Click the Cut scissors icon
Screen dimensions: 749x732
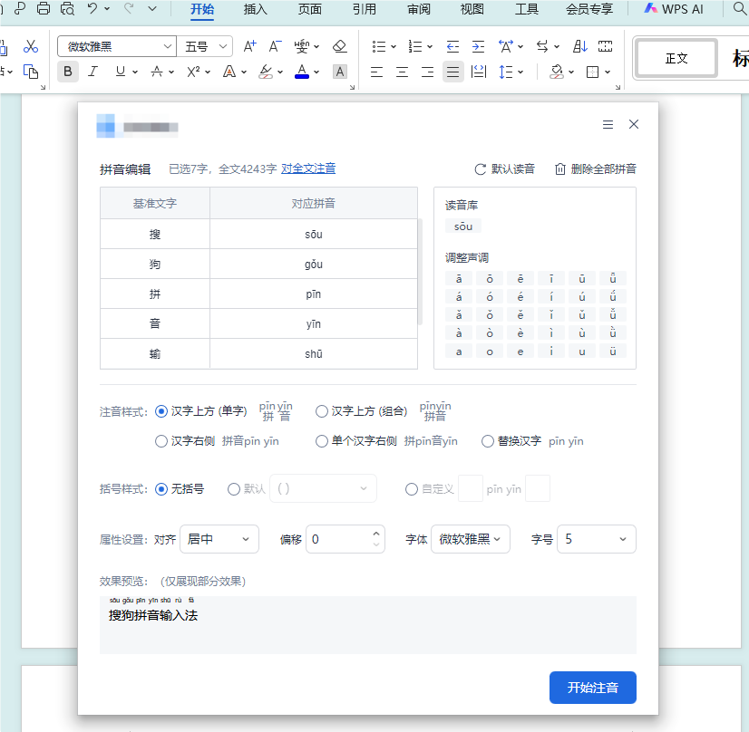(x=31, y=46)
